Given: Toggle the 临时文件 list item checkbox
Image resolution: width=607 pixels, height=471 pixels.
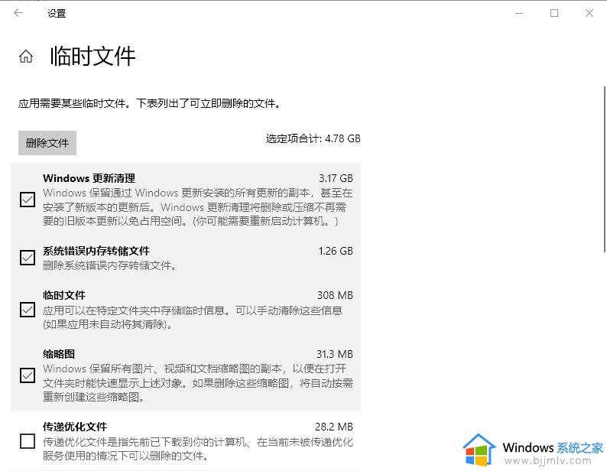Looking at the screenshot, I should pyautogui.click(x=28, y=310).
